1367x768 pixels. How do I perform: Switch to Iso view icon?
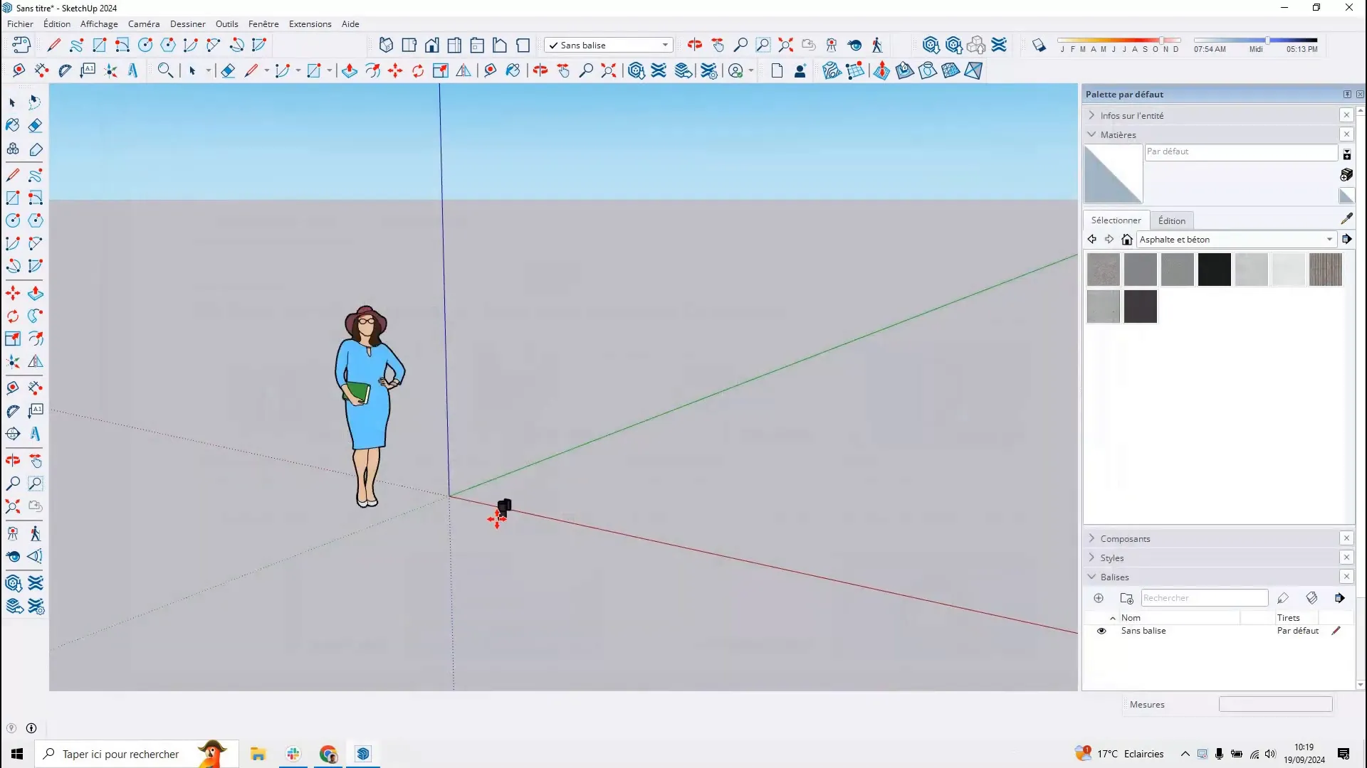coord(386,45)
